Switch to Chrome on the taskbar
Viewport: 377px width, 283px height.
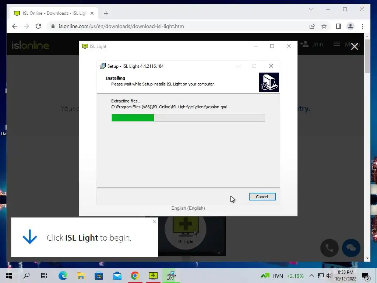coord(135,276)
